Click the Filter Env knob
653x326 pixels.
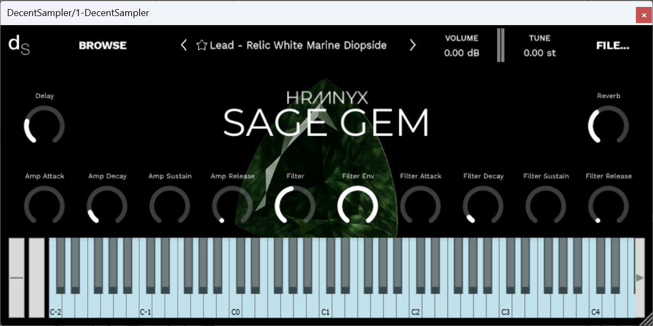[358, 206]
